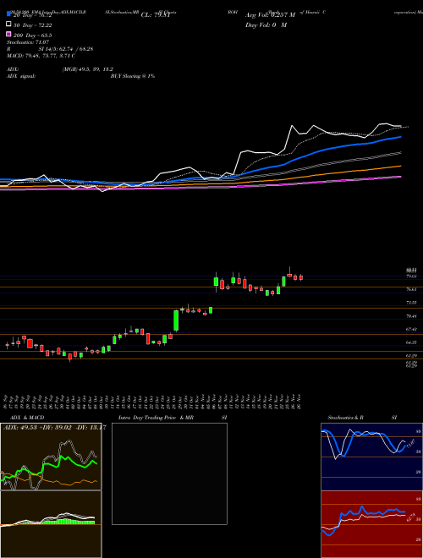Viewport: 423px width, 558px height.
Task: Click the 'CL: 79.31' closing price text
Action: tap(156, 15)
